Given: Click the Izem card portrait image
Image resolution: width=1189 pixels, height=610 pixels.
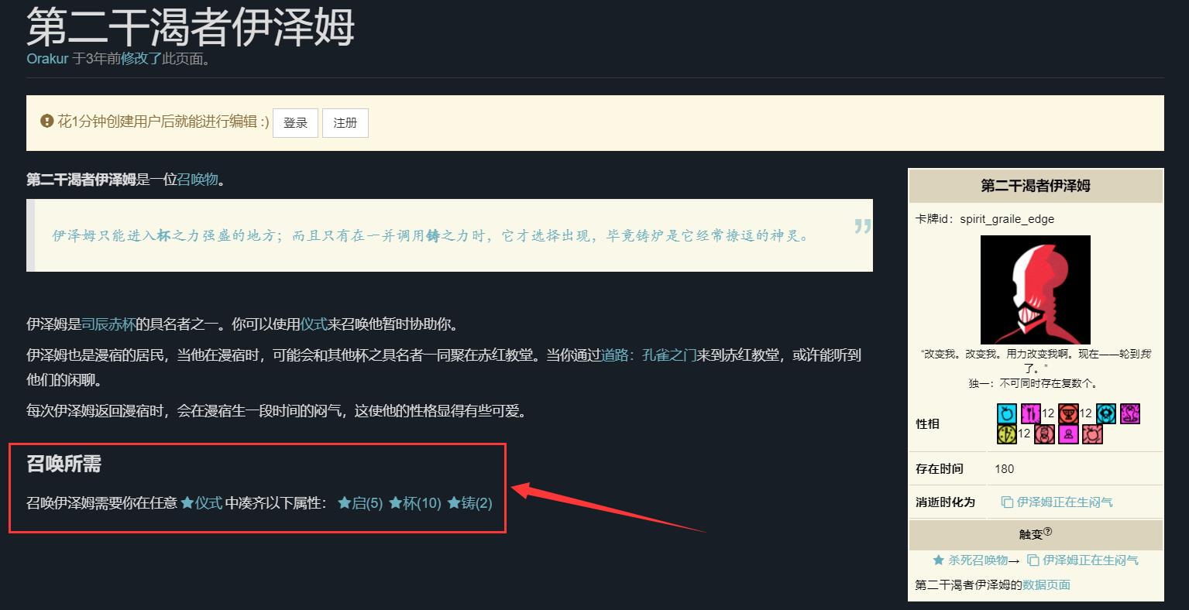Looking at the screenshot, I should tap(1036, 290).
